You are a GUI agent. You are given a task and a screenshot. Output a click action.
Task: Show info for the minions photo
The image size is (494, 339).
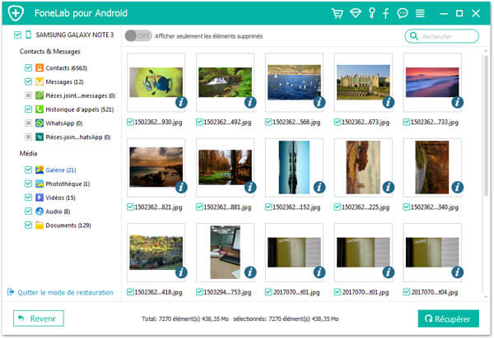pyautogui.click(x=179, y=103)
